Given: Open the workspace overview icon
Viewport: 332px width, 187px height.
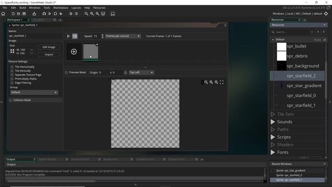Looking at the screenshot, I should (103, 14).
